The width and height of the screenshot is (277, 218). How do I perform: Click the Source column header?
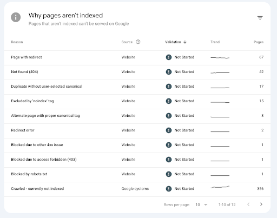coord(127,42)
